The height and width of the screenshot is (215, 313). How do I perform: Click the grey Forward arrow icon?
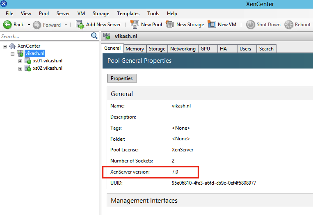(37, 25)
